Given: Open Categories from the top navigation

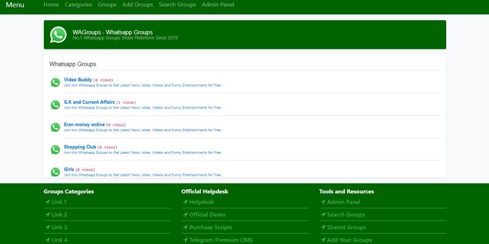Looking at the screenshot, I should pos(78,5).
